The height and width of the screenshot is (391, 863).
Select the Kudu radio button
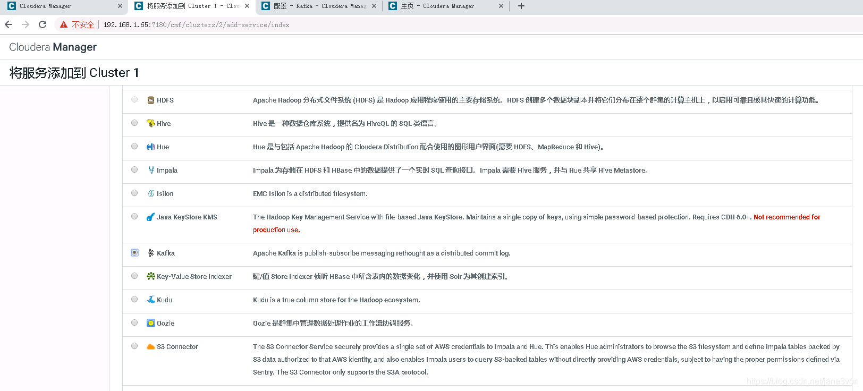(134, 299)
